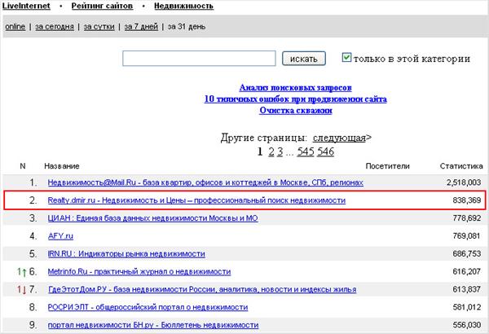
Task: Toggle только в этой категории checkbox
Action: [346, 57]
